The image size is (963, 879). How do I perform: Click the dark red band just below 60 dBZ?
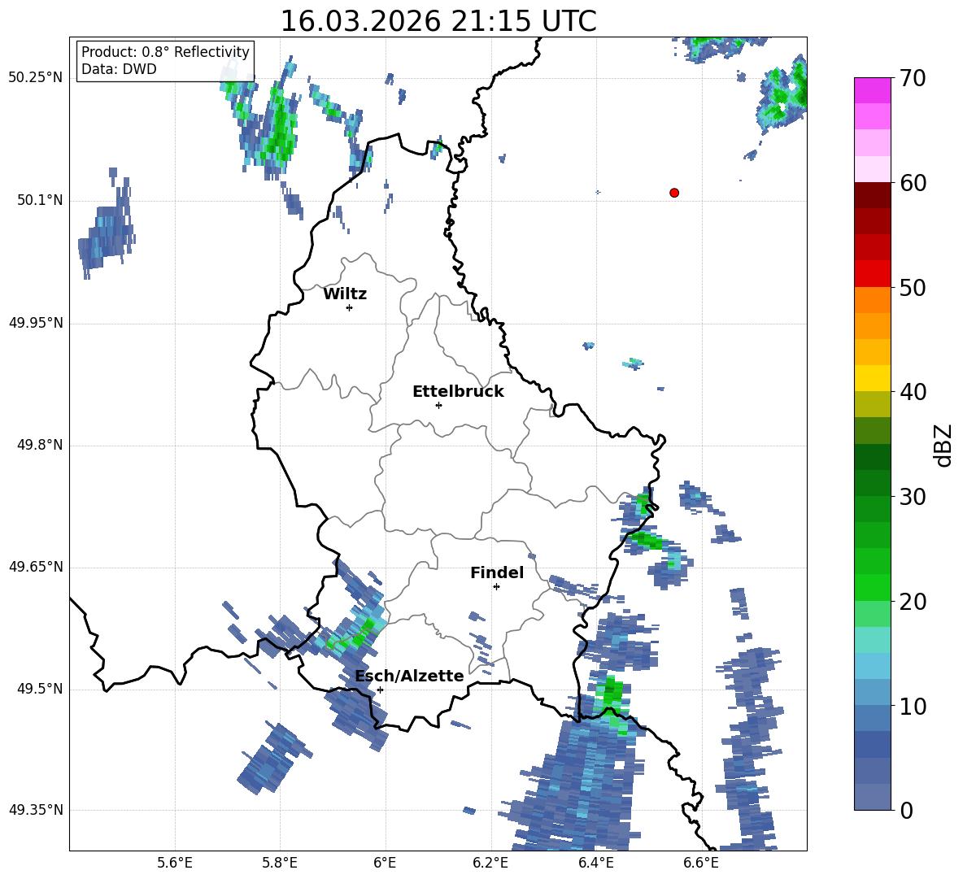tap(872, 195)
